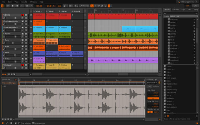Solo the Chip track
Image resolution: width=200 pixels, height=125 pixels.
click(x=26, y=55)
